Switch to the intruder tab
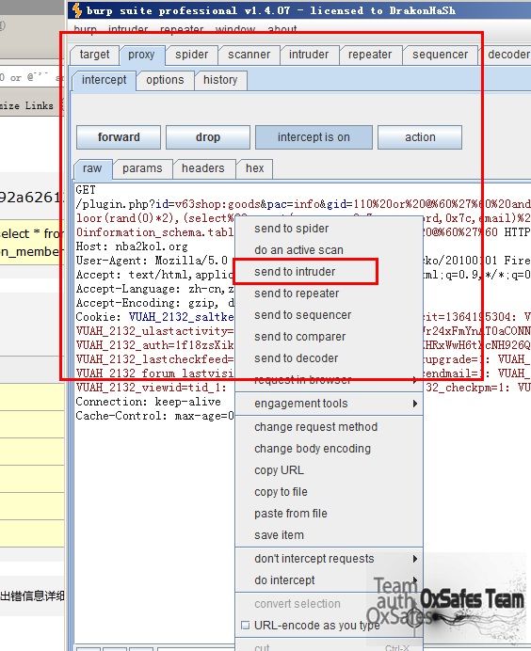This screenshot has height=651, width=531. pos(308,55)
